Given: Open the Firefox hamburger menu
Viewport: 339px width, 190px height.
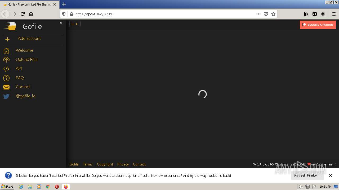Looking at the screenshot, I should [334, 14].
